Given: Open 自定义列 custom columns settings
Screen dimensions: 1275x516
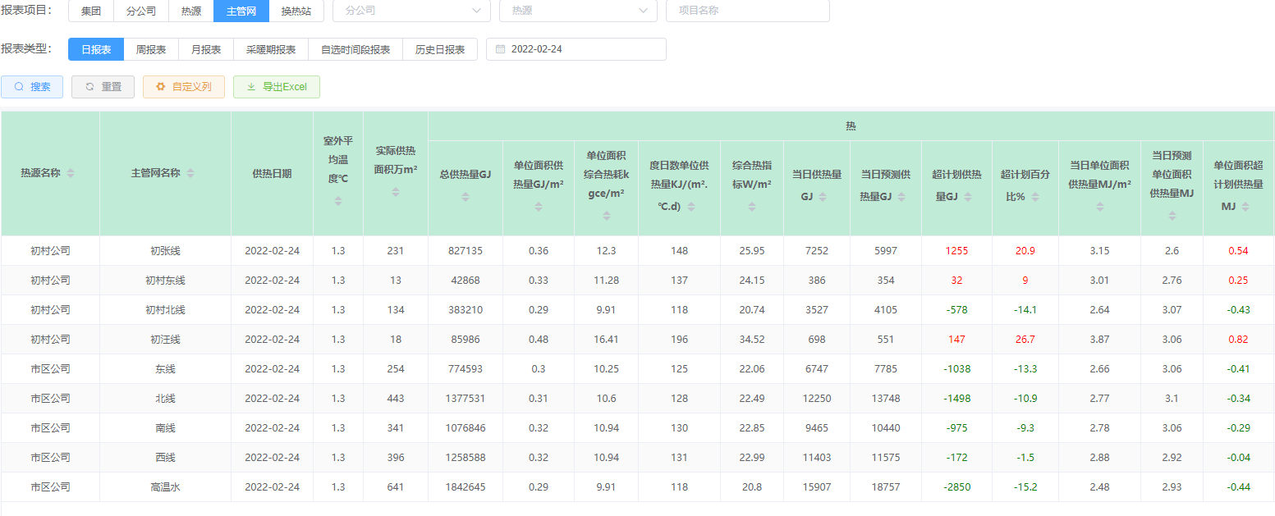Looking at the screenshot, I should [x=184, y=87].
